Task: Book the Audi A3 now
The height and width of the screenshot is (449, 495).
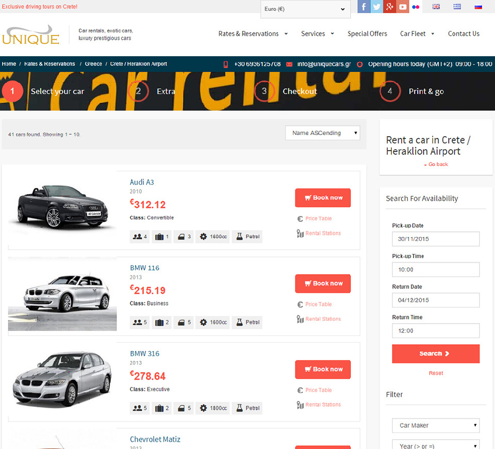Action: point(323,198)
